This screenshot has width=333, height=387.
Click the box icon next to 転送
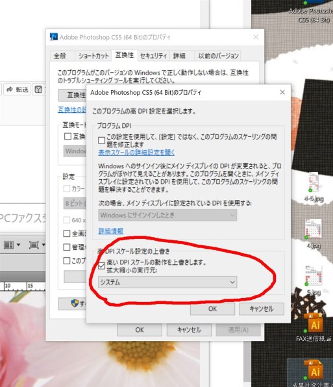point(38,90)
